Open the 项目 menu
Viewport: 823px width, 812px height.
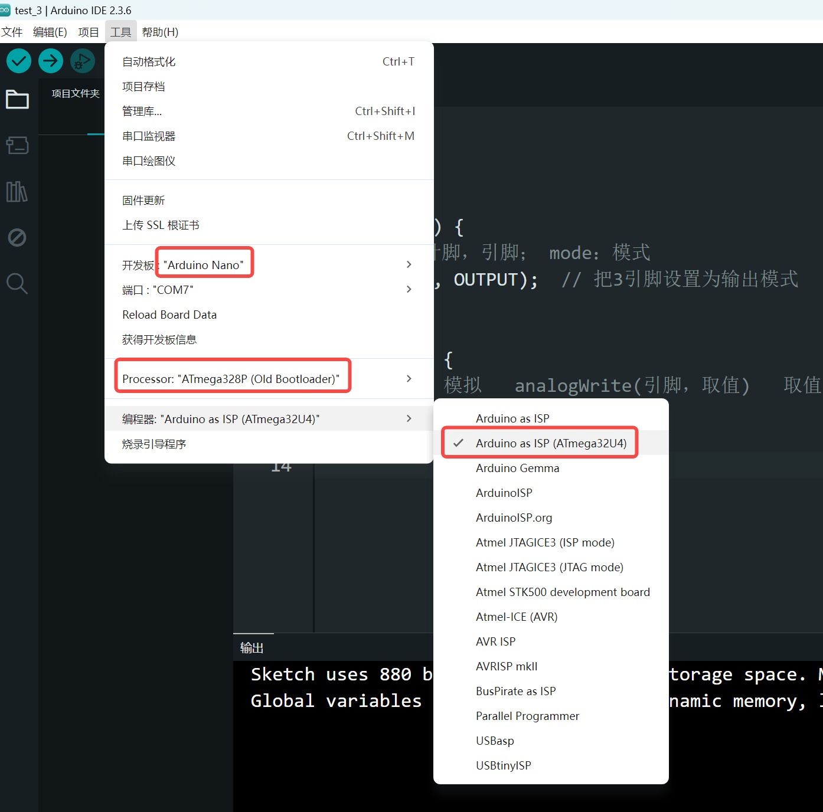pos(89,32)
